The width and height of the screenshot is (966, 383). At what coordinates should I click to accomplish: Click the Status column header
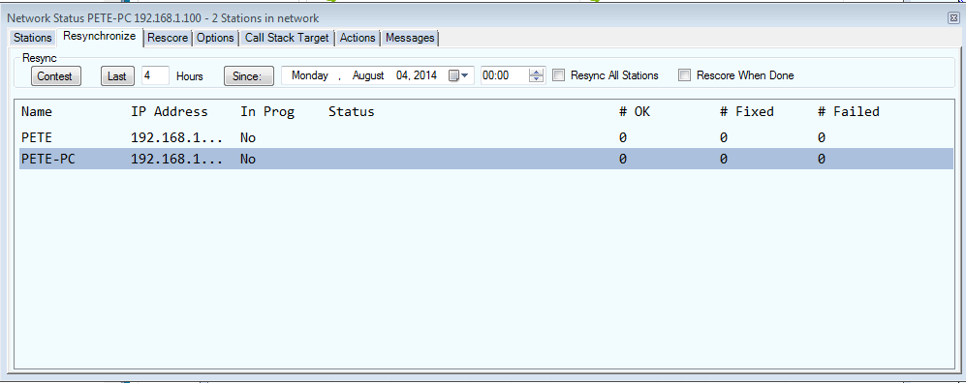click(351, 112)
